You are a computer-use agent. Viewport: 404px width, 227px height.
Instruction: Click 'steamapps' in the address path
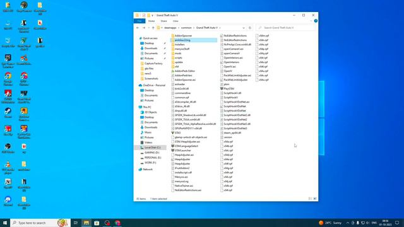(170, 28)
